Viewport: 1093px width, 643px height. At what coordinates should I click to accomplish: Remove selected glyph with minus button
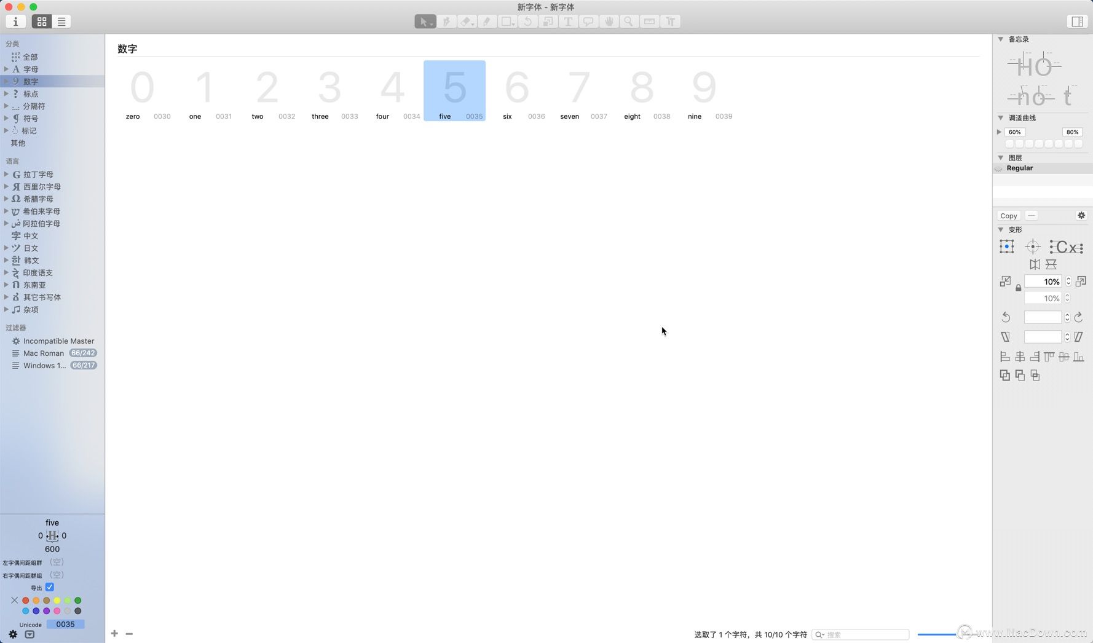pos(129,633)
